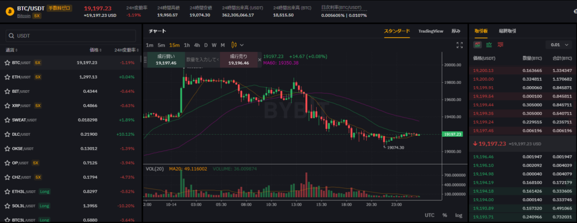The height and width of the screenshot is (223, 577).
Task: Switch to the TradingView chart tab
Action: [430, 32]
